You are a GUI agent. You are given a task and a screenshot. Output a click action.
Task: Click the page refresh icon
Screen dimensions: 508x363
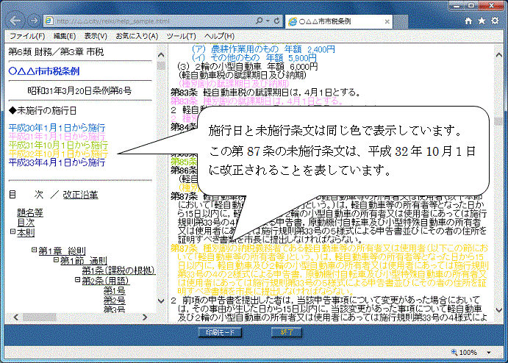pos(278,21)
